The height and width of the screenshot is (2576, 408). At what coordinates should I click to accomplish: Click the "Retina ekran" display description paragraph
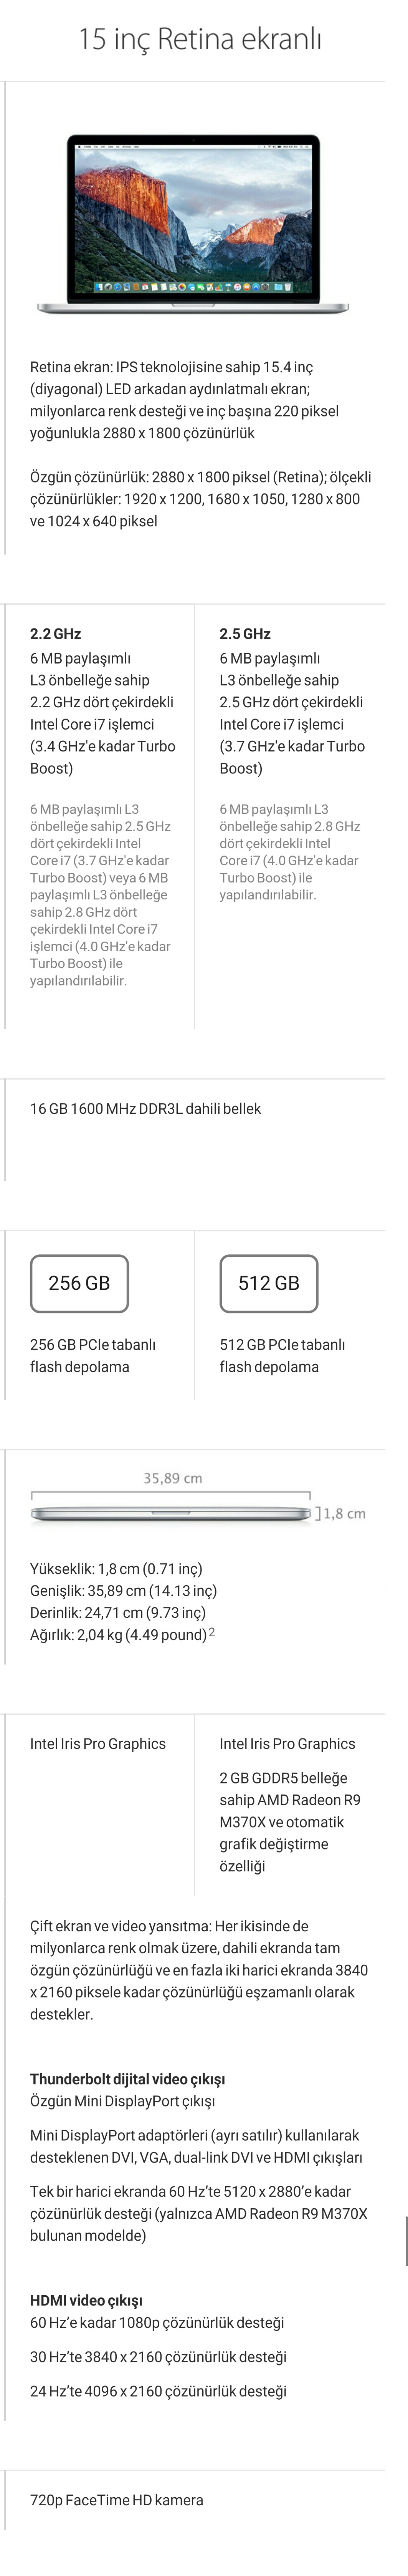pyautogui.click(x=185, y=400)
